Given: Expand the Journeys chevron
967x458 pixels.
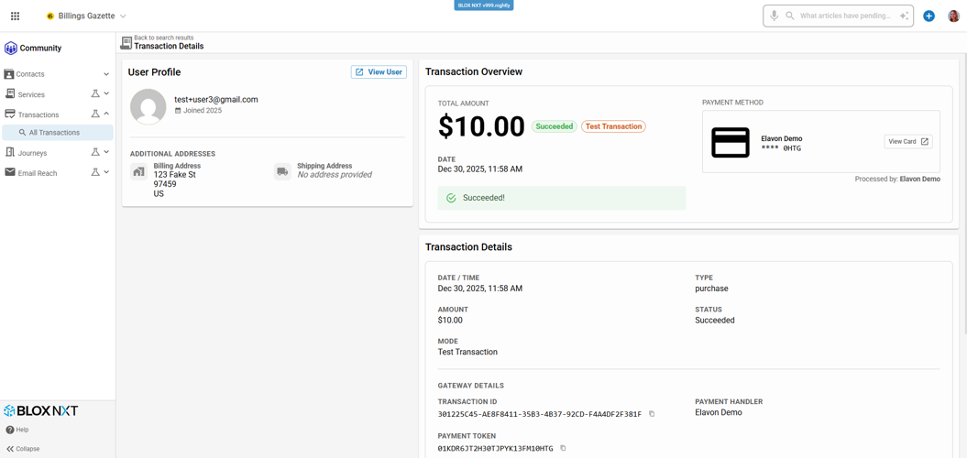Looking at the screenshot, I should pos(106,152).
